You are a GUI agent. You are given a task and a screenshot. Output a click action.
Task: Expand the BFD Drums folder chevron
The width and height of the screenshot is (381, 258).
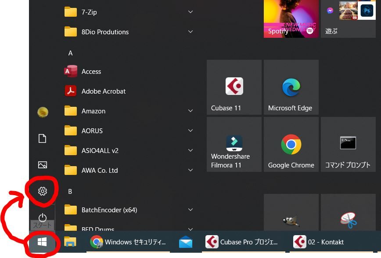coord(190,229)
